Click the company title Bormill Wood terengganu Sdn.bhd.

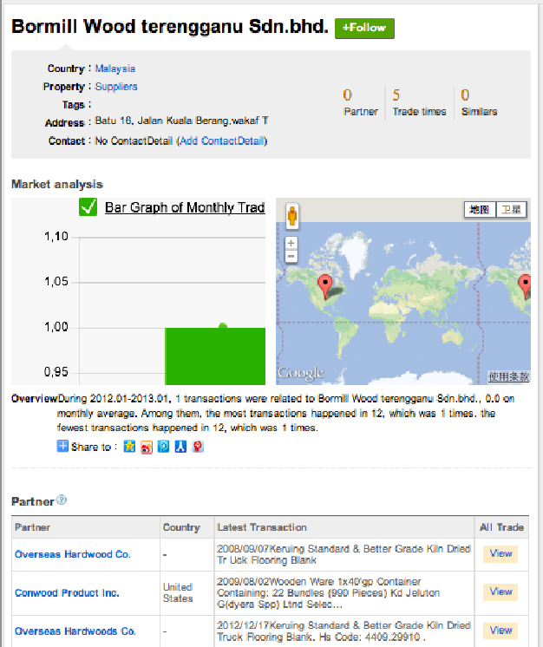tap(170, 27)
